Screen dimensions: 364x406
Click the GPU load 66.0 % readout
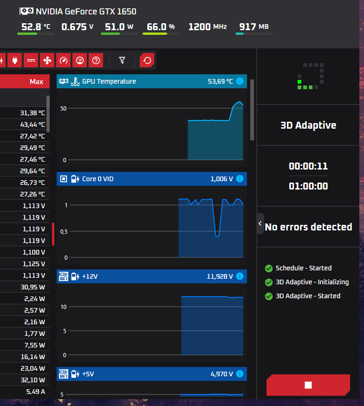pyautogui.click(x=161, y=26)
